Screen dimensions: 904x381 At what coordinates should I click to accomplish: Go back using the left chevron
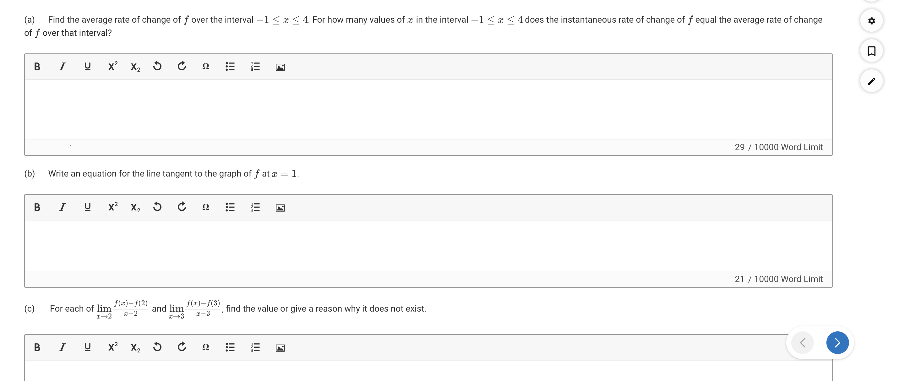point(802,342)
